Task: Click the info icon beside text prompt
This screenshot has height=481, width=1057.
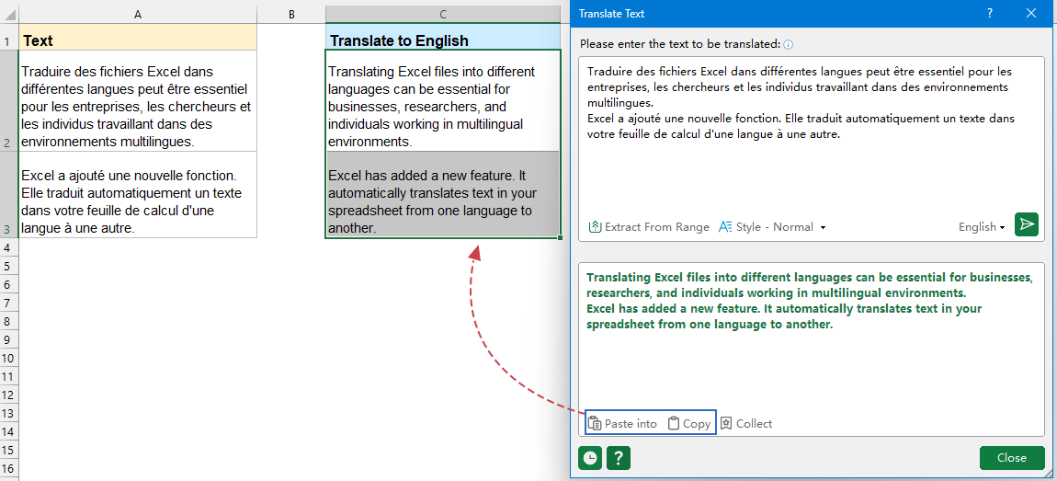Action: (x=788, y=44)
